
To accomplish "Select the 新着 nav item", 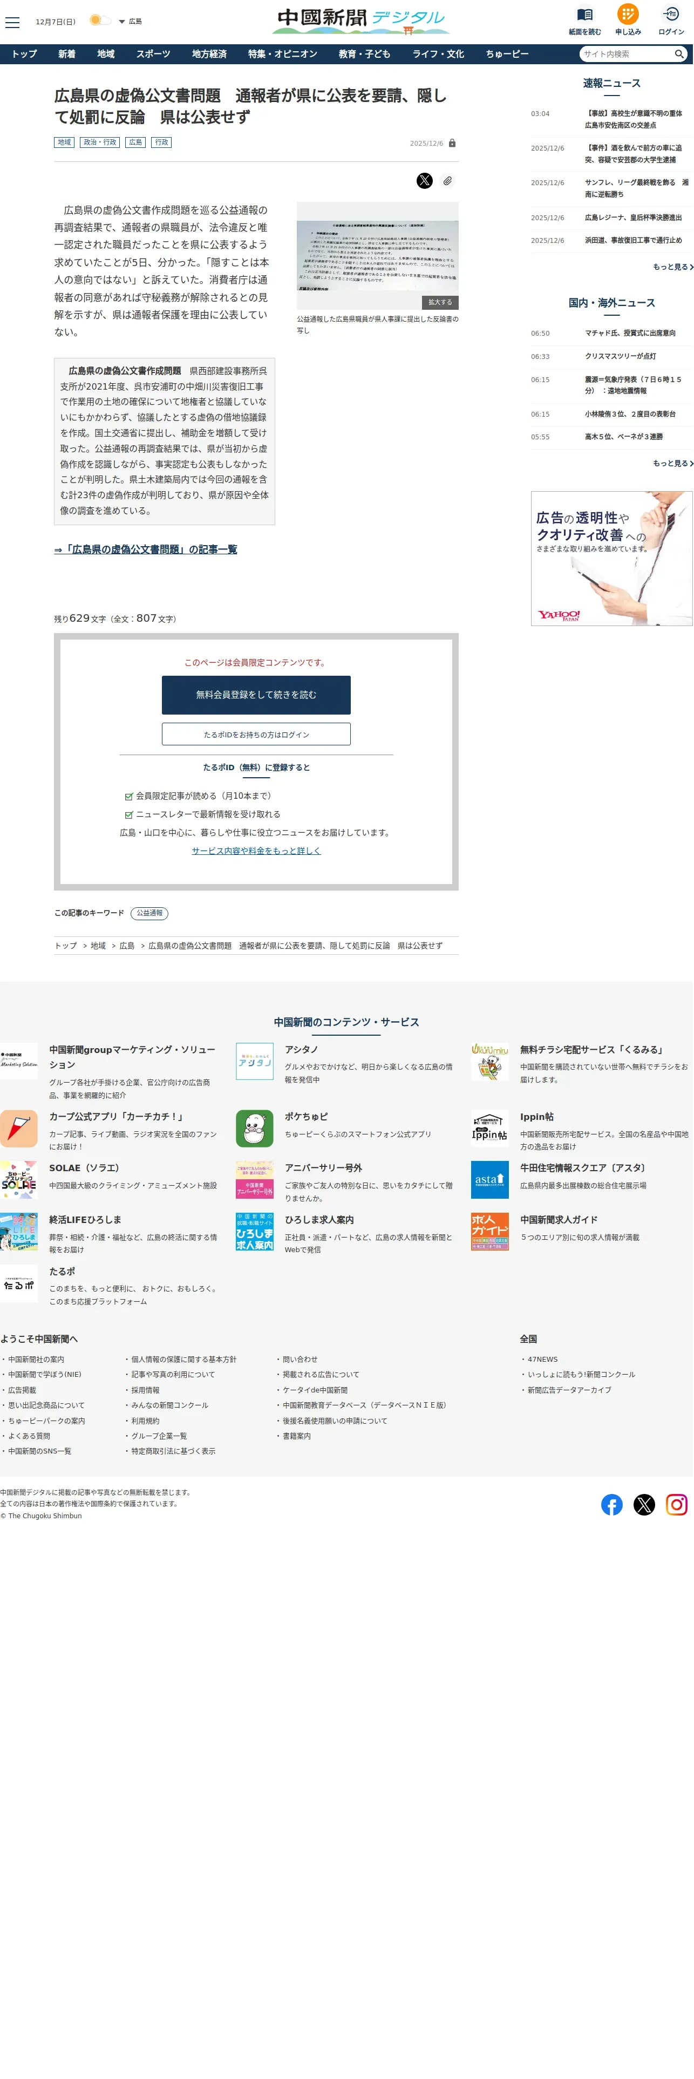I will click(67, 54).
